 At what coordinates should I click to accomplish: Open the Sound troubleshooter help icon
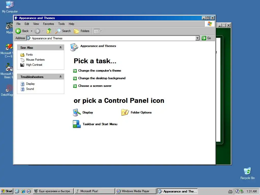[22, 89]
